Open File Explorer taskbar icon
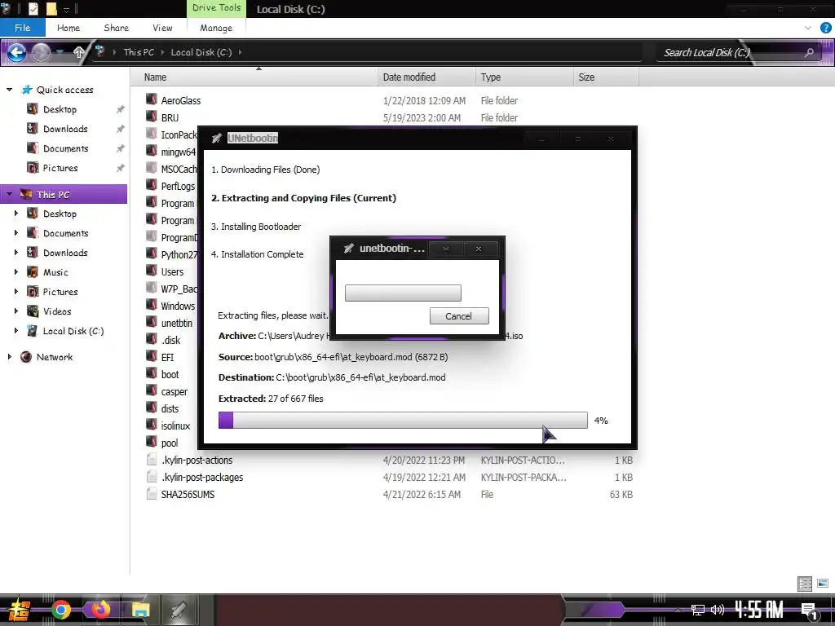The image size is (835, 626). click(x=140, y=610)
